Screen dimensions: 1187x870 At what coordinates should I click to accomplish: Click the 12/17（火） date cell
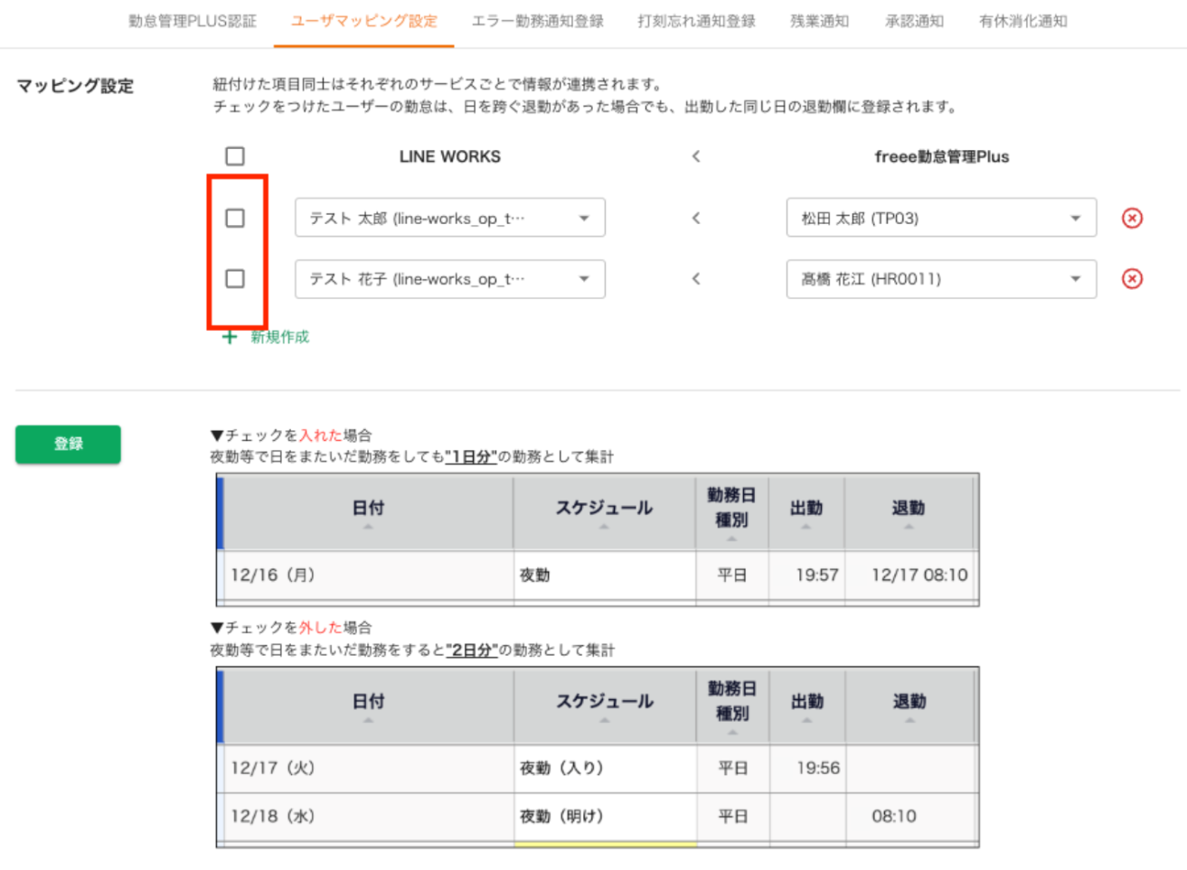[368, 768]
